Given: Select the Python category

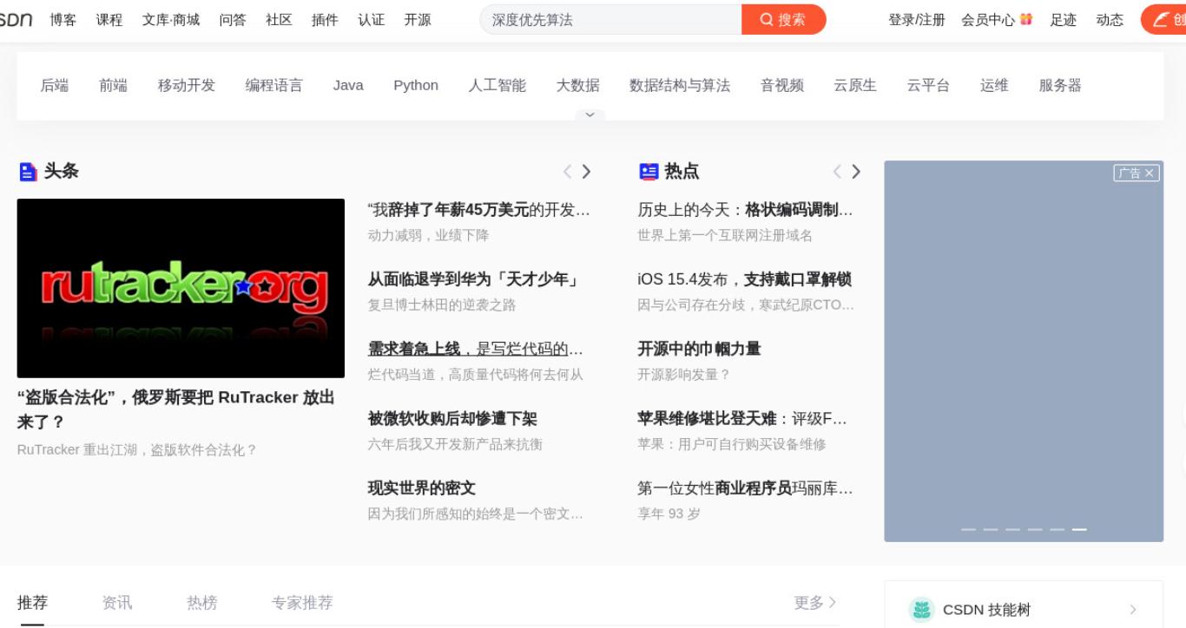Looking at the screenshot, I should (416, 85).
